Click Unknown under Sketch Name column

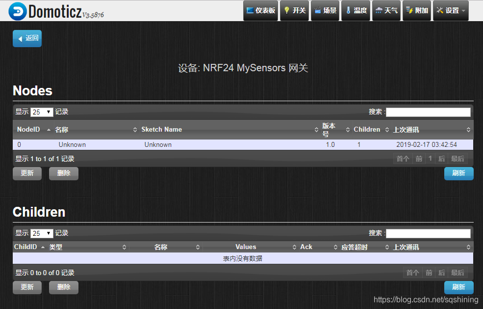pyautogui.click(x=158, y=144)
